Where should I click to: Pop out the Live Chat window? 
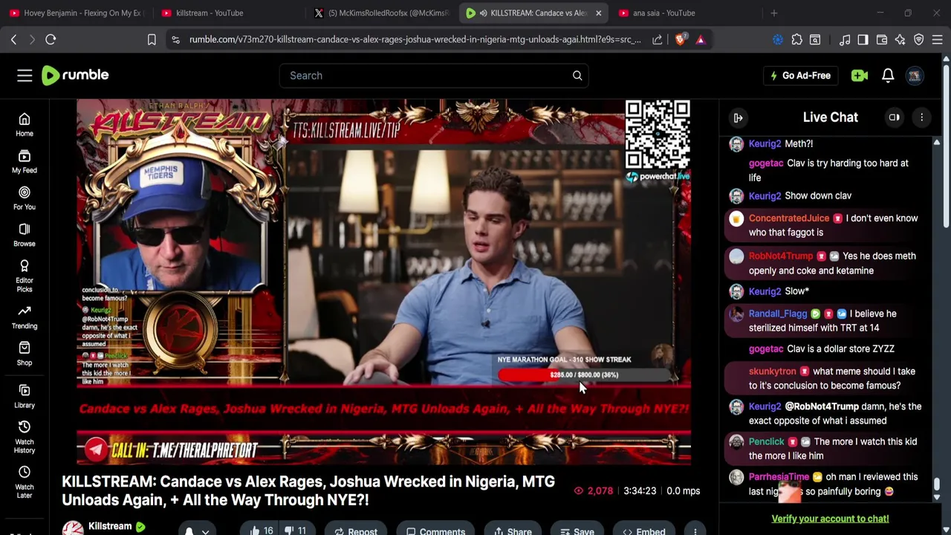point(895,117)
